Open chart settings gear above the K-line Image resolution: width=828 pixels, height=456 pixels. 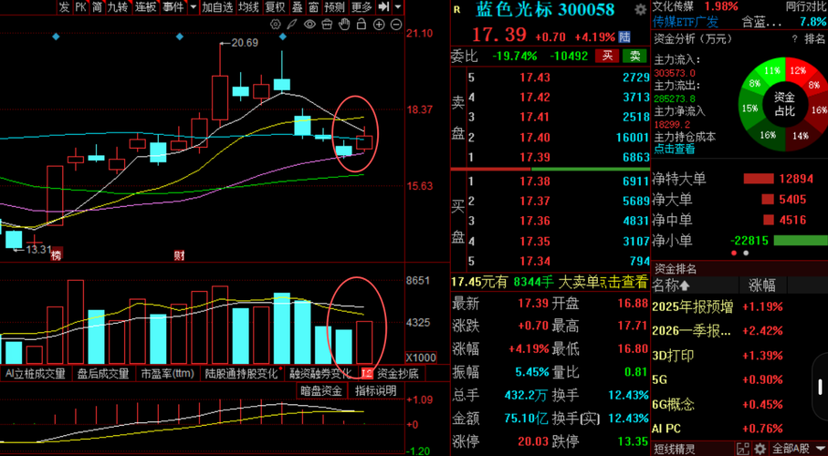coord(275,24)
